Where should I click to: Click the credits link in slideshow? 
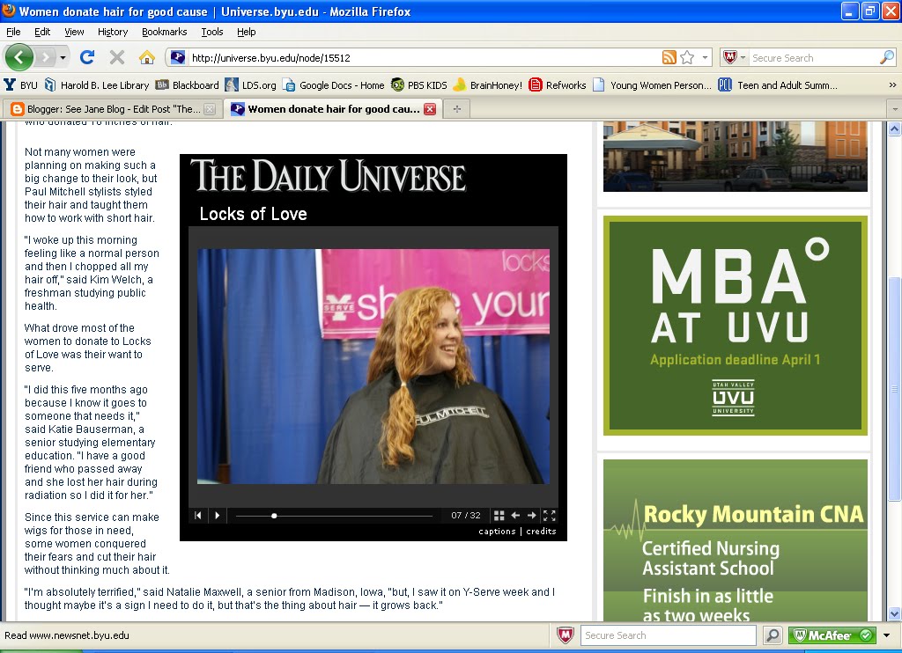pos(542,532)
